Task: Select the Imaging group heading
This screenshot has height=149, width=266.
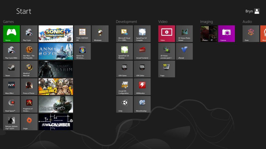Action: [x=207, y=22]
